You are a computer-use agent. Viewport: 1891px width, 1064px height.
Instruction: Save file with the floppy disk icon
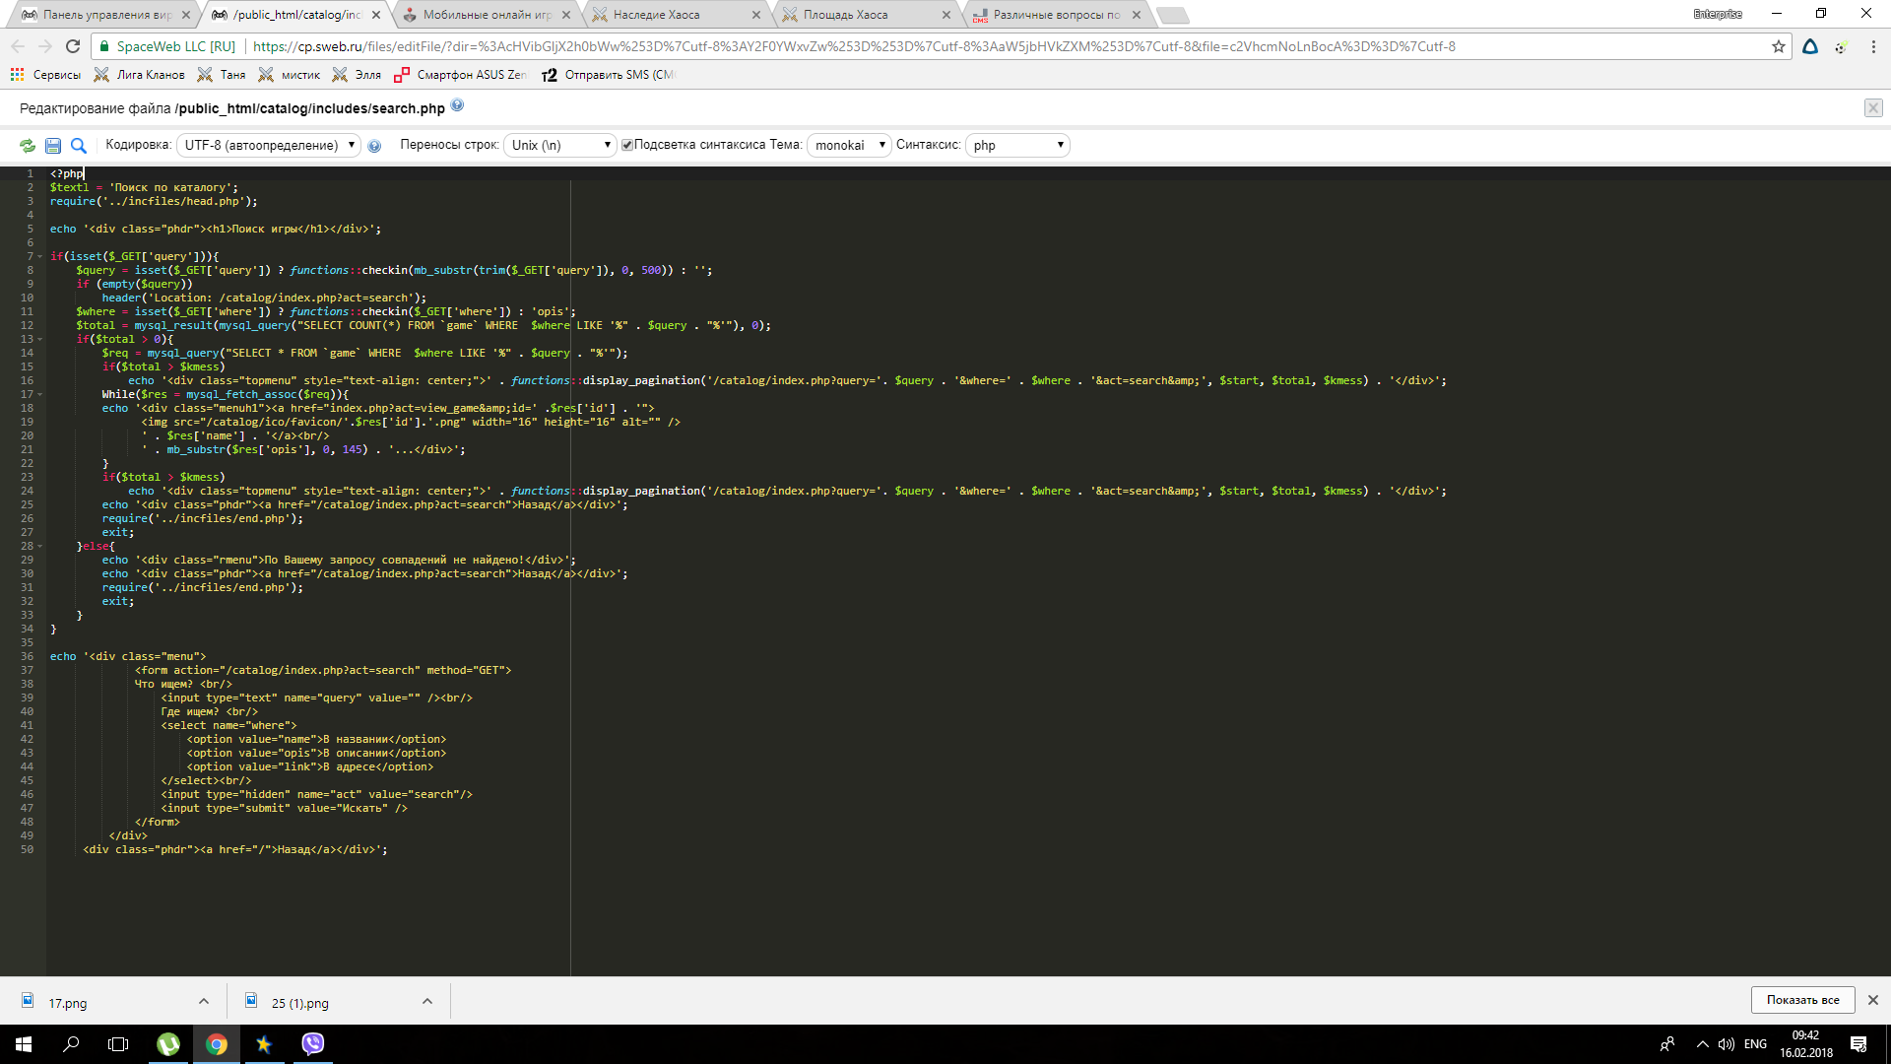tap(53, 146)
